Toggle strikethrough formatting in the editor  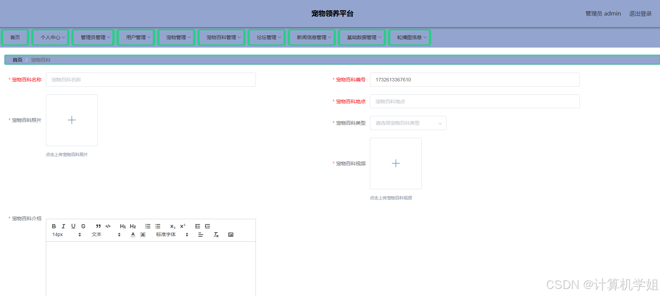pos(83,226)
